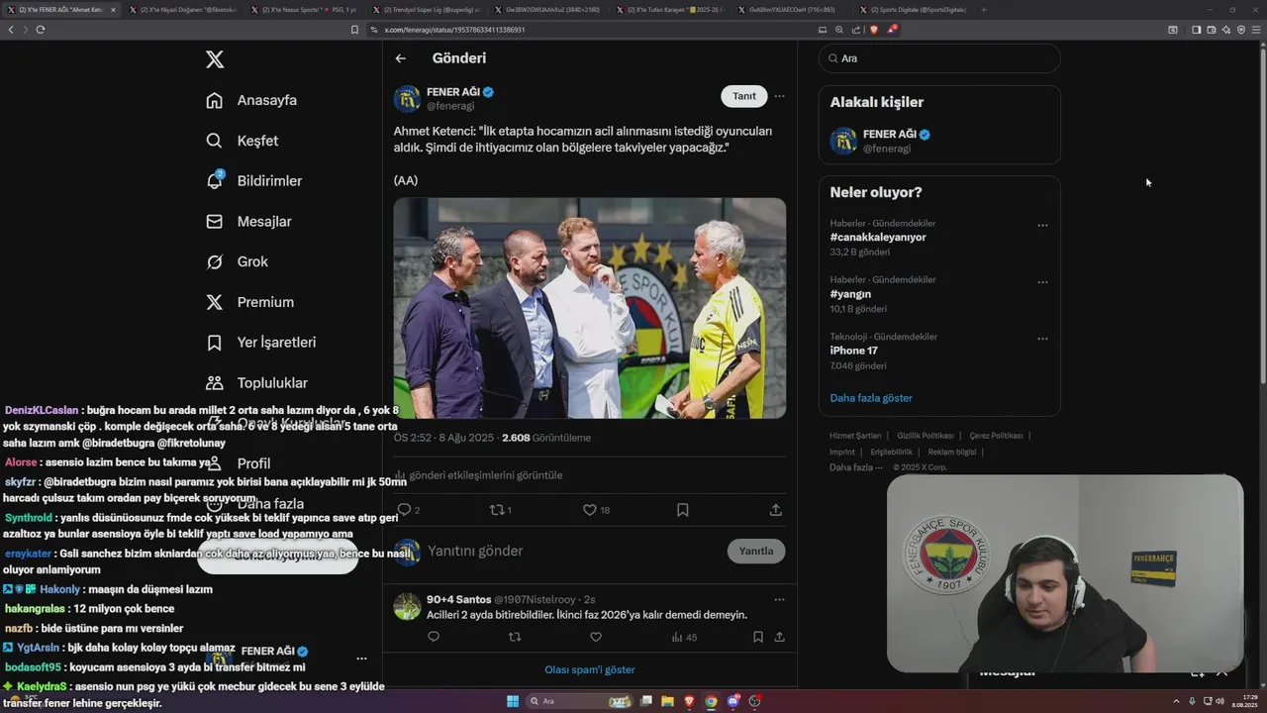1267x713 pixels.
Task: Click the Ara search box on X
Action: click(x=939, y=58)
